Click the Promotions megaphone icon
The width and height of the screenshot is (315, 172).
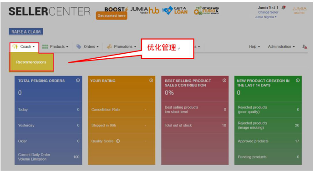point(109,47)
